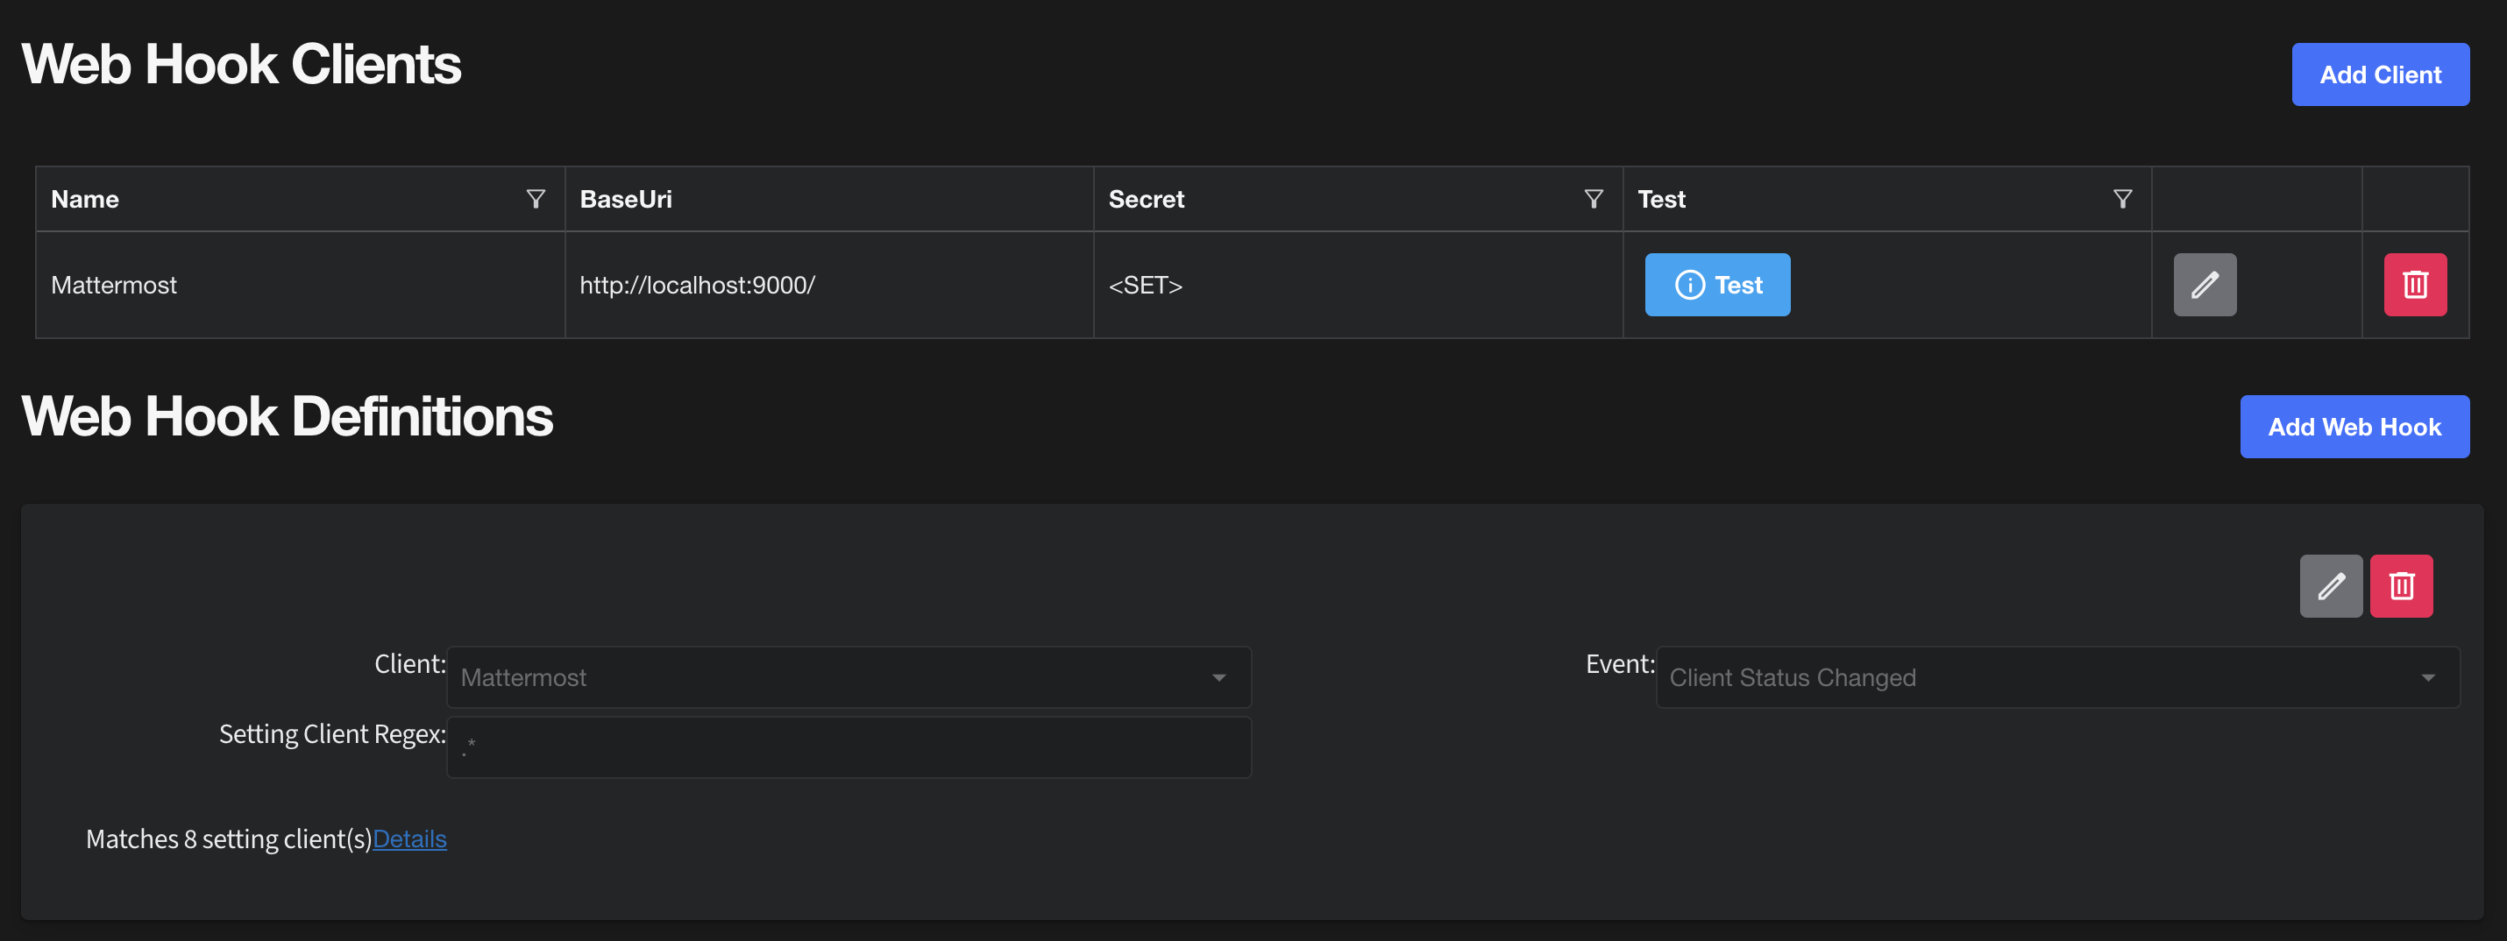Click the Matches 8 setting client(s) text

click(229, 838)
